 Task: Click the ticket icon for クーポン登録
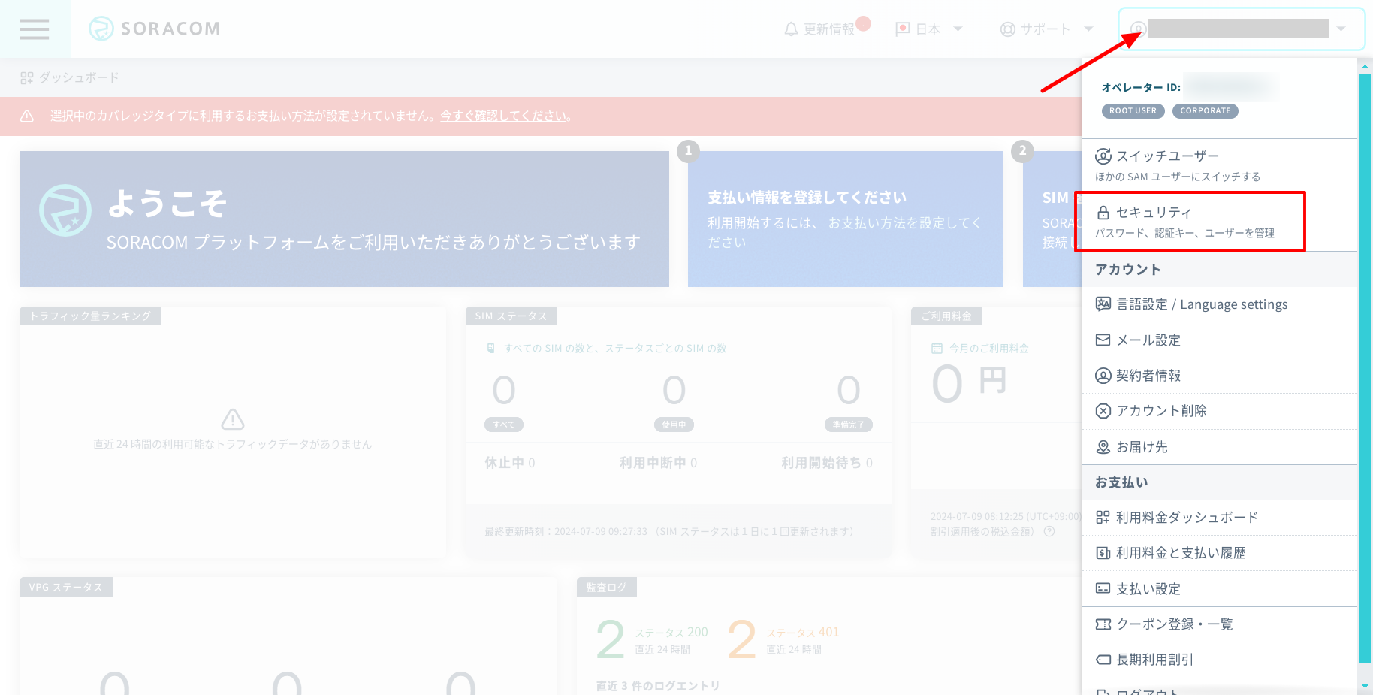pyautogui.click(x=1103, y=624)
